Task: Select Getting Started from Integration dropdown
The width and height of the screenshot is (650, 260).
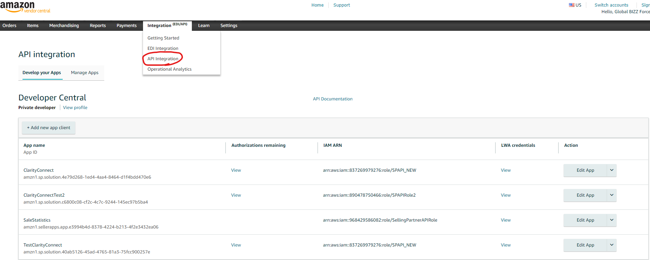Action: [163, 38]
